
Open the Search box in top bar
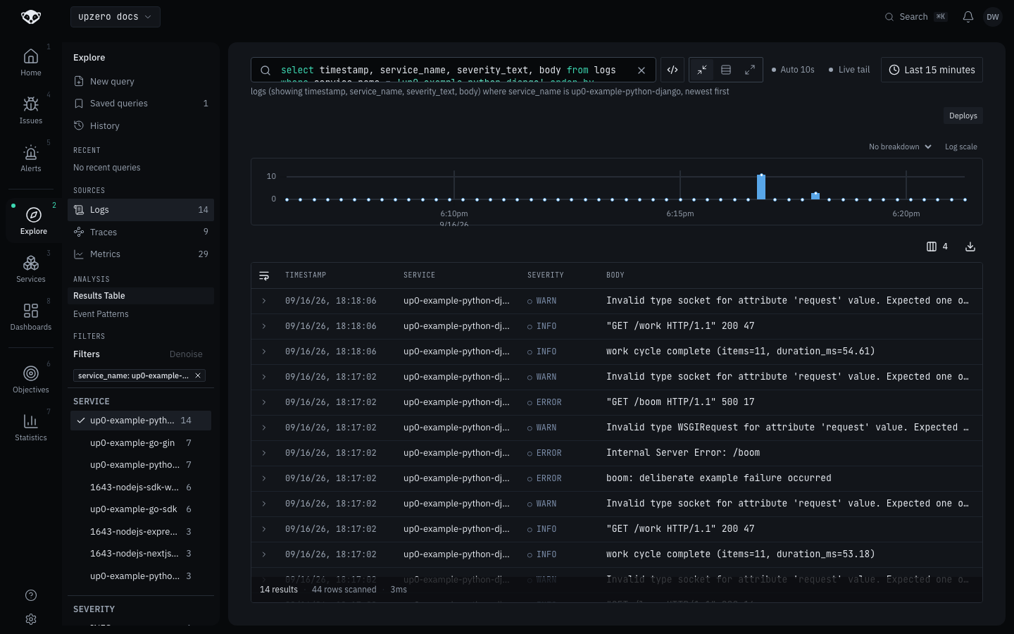click(916, 17)
